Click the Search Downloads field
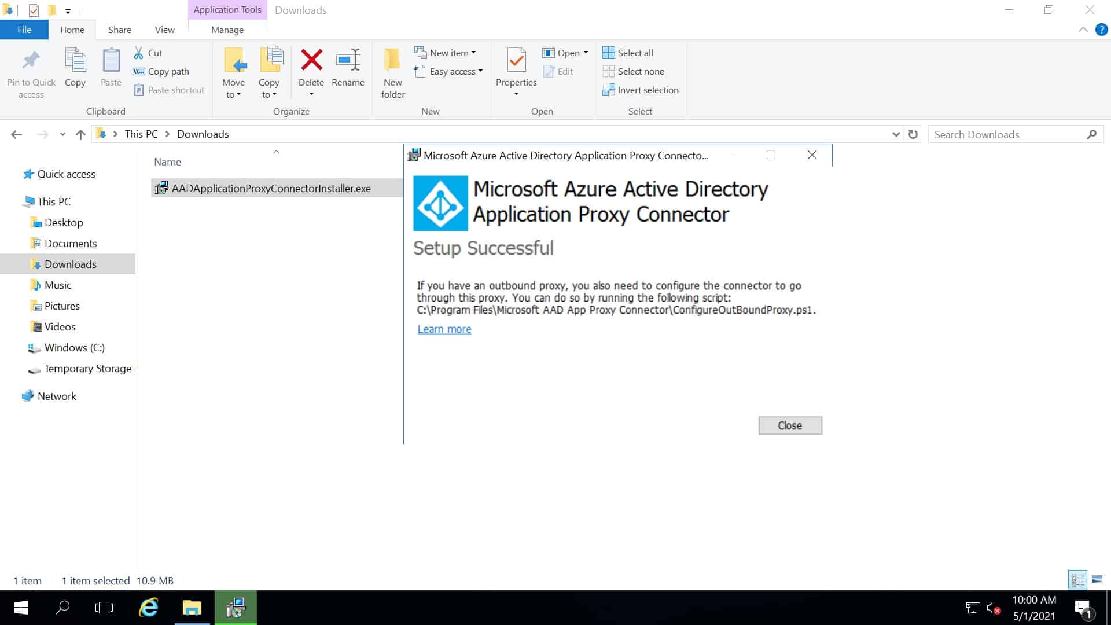Viewport: 1111px width, 625px height. [x=1016, y=134]
